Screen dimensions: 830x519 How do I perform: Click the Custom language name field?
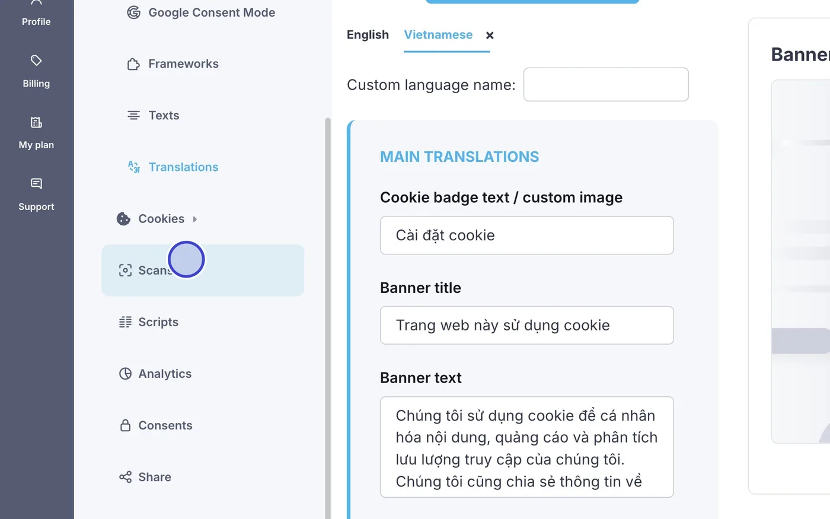(606, 84)
